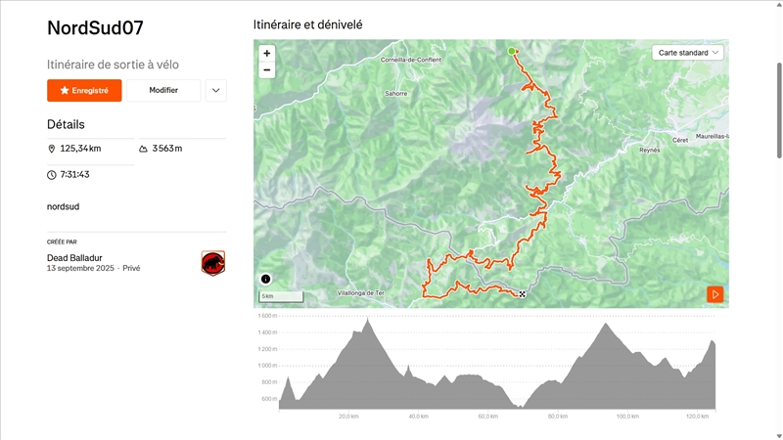Click the elevation profile peak near 20 km
This screenshot has width=783, height=440.
367,321
